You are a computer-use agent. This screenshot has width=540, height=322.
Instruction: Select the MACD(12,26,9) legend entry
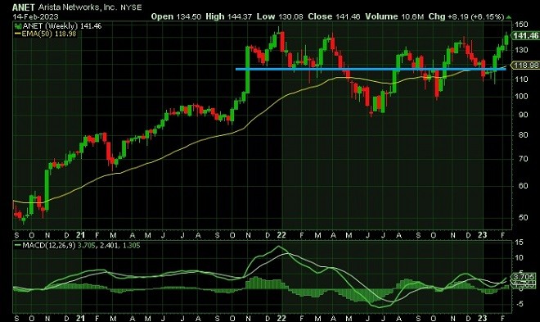coord(77,246)
